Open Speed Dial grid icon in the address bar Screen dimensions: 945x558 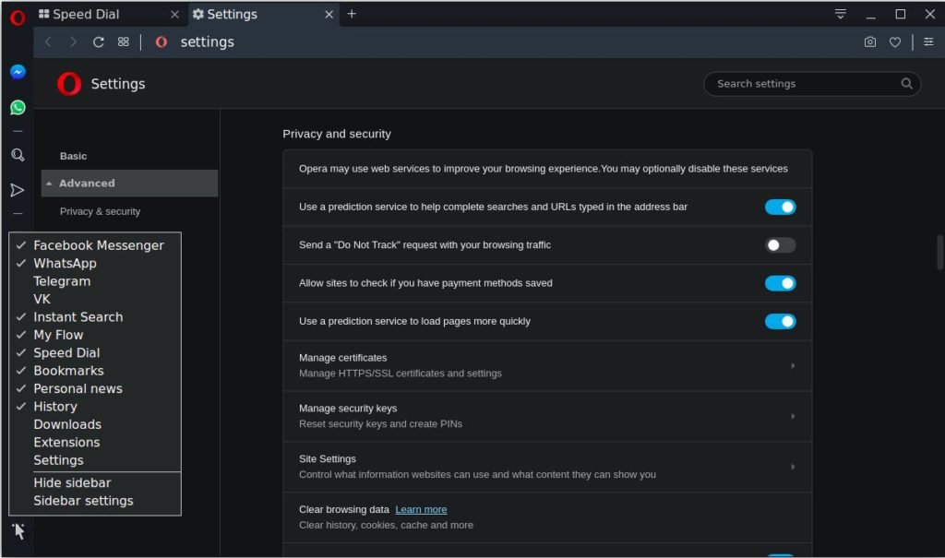[x=123, y=42]
